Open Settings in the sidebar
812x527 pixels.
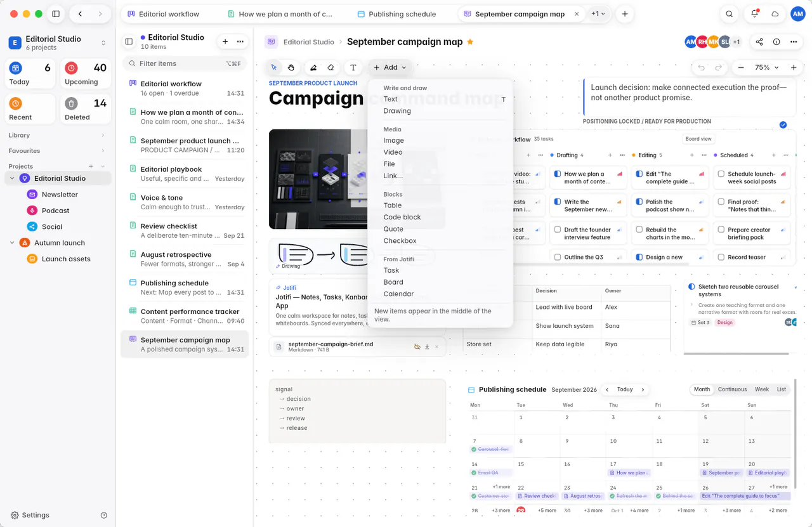[30, 515]
